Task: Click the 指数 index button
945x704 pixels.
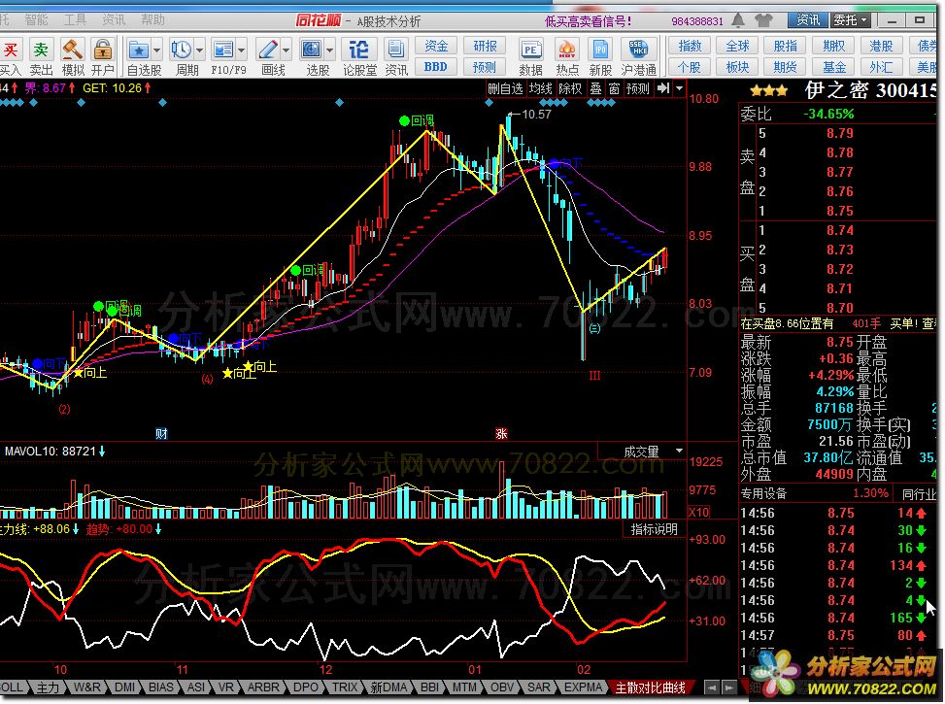Action: [689, 46]
